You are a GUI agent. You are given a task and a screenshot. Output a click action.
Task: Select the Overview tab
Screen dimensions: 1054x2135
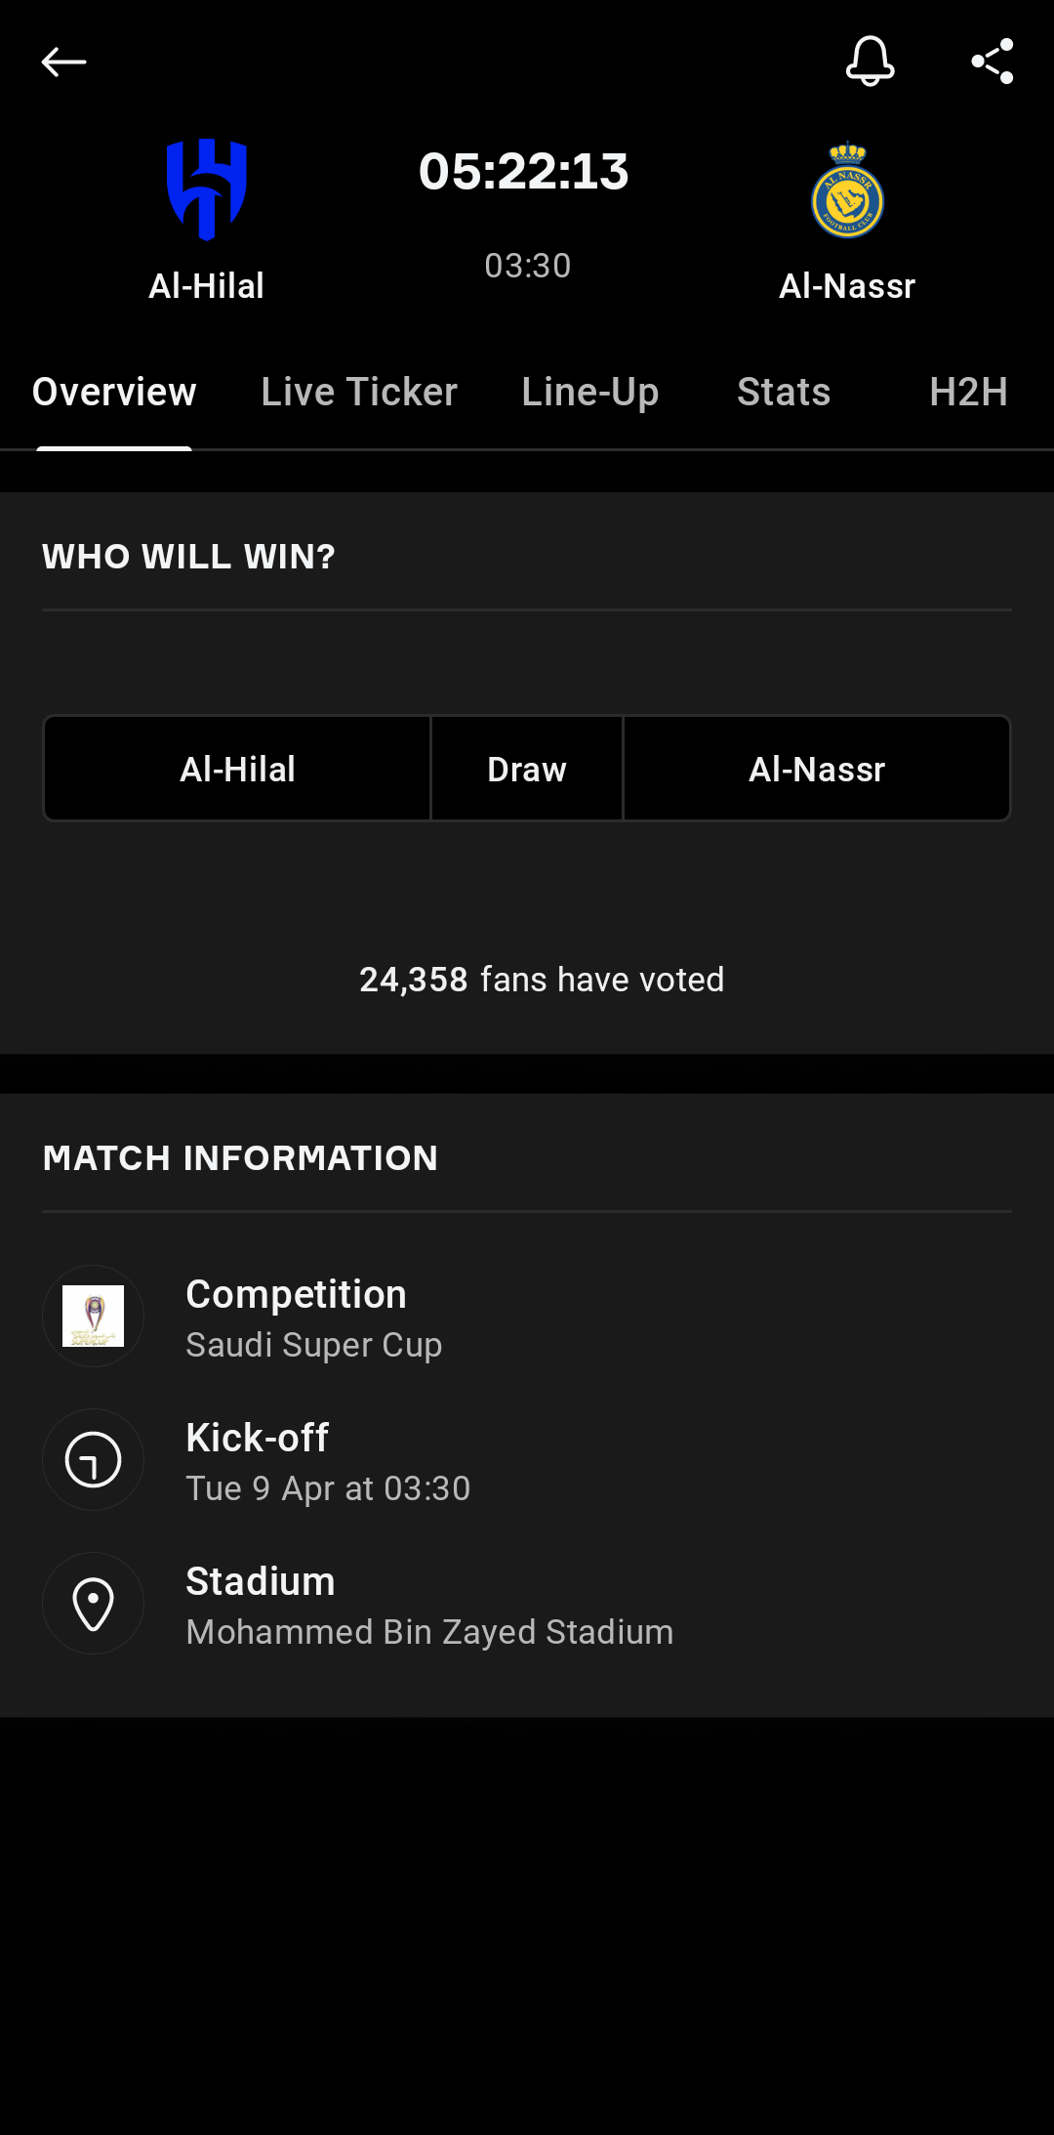click(x=114, y=393)
